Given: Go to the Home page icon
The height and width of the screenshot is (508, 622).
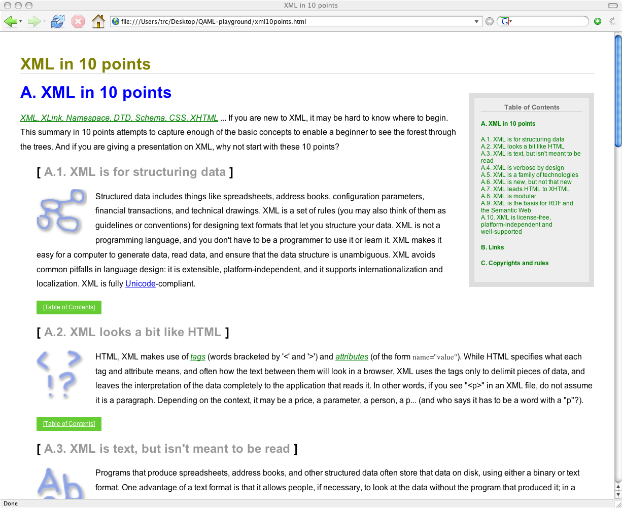Looking at the screenshot, I should click(x=98, y=21).
